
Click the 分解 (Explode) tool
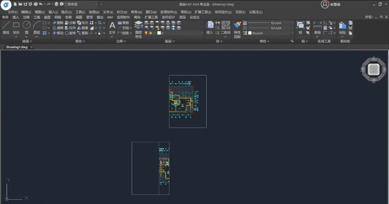coord(70,23)
